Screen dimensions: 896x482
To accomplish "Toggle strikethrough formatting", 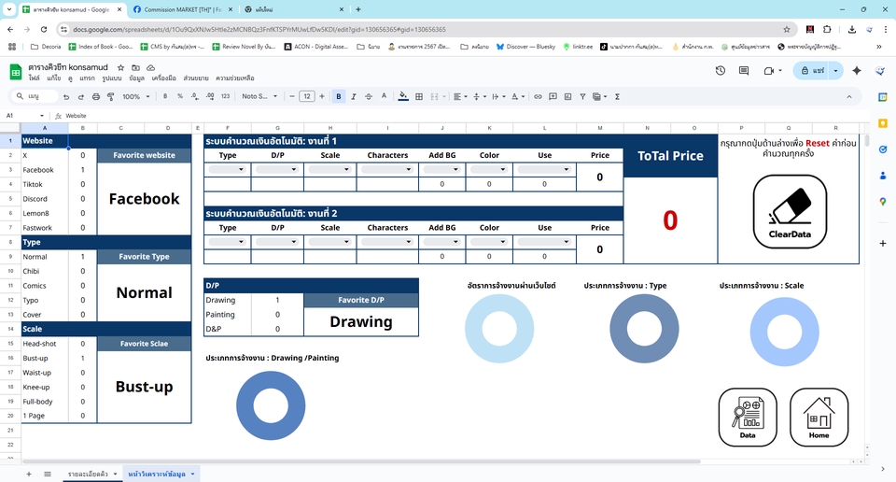I will (369, 96).
